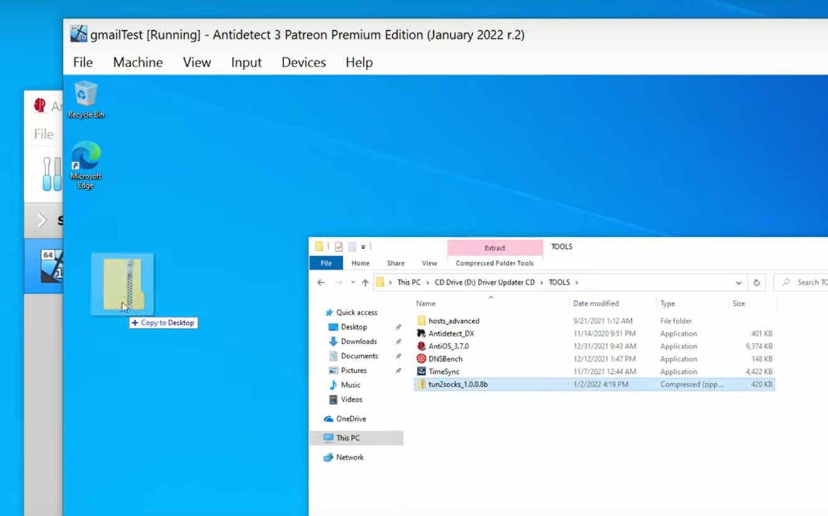This screenshot has height=516, width=828.
Task: Open File menu in background manager window
Action: coord(43,134)
